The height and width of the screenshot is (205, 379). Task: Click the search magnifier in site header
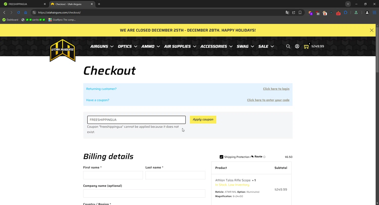[288, 46]
